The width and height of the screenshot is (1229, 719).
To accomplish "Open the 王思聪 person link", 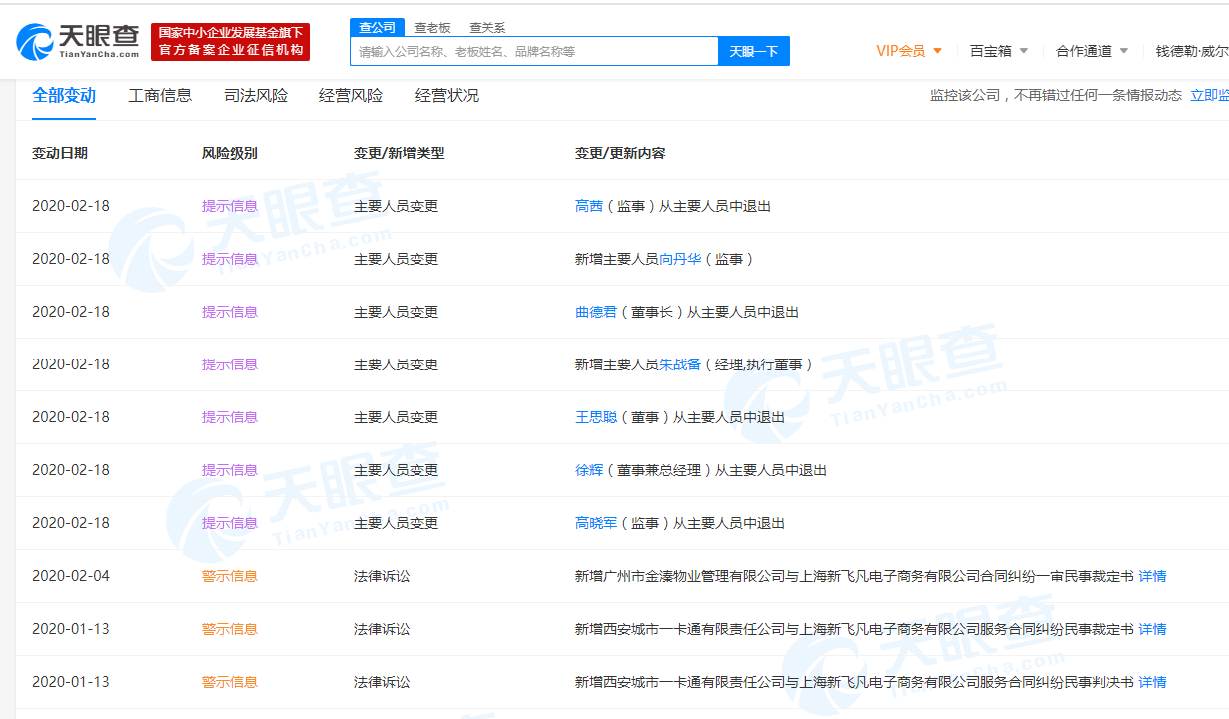I will (x=596, y=417).
